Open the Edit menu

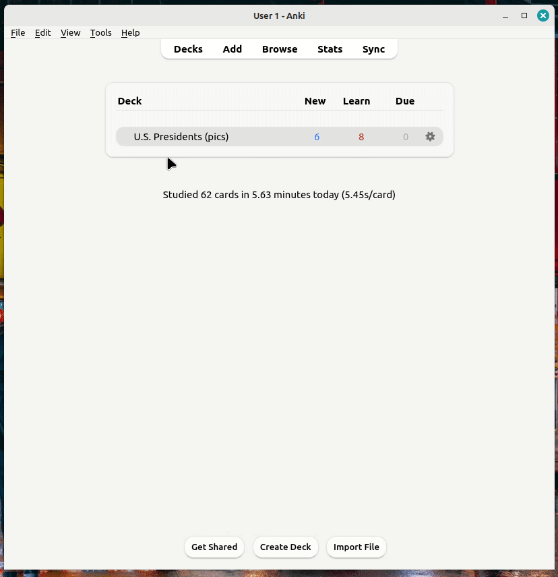click(43, 32)
